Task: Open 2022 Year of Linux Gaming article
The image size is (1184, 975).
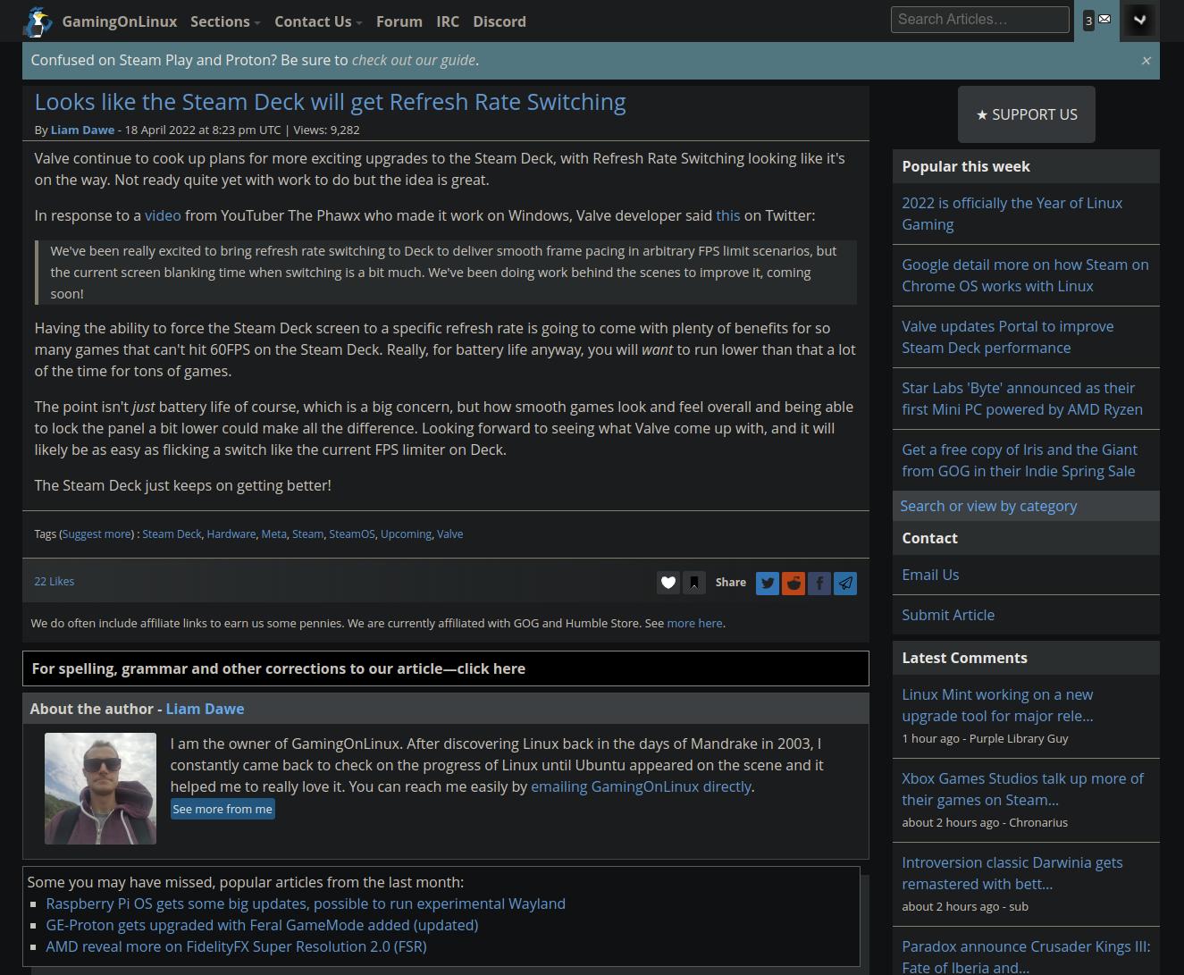Action: [1012, 214]
